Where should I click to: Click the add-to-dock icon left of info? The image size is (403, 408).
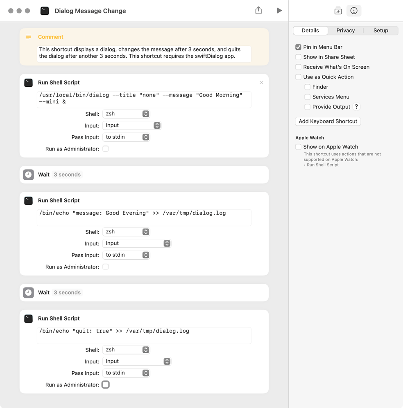pos(338,11)
